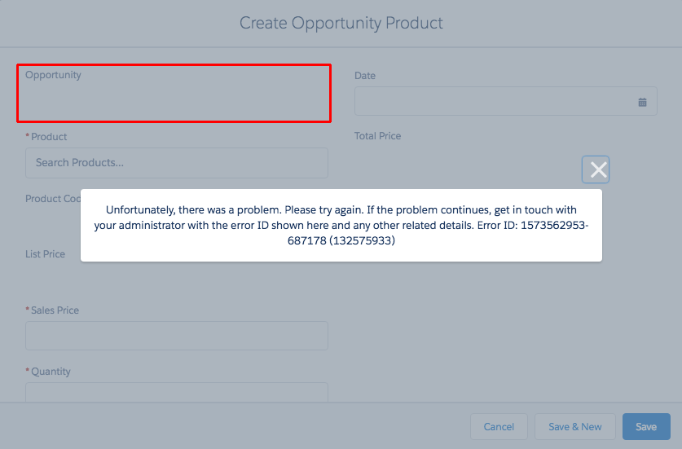Open the Date calendar picker icon
Image resolution: width=682 pixels, height=449 pixels.
click(x=642, y=102)
